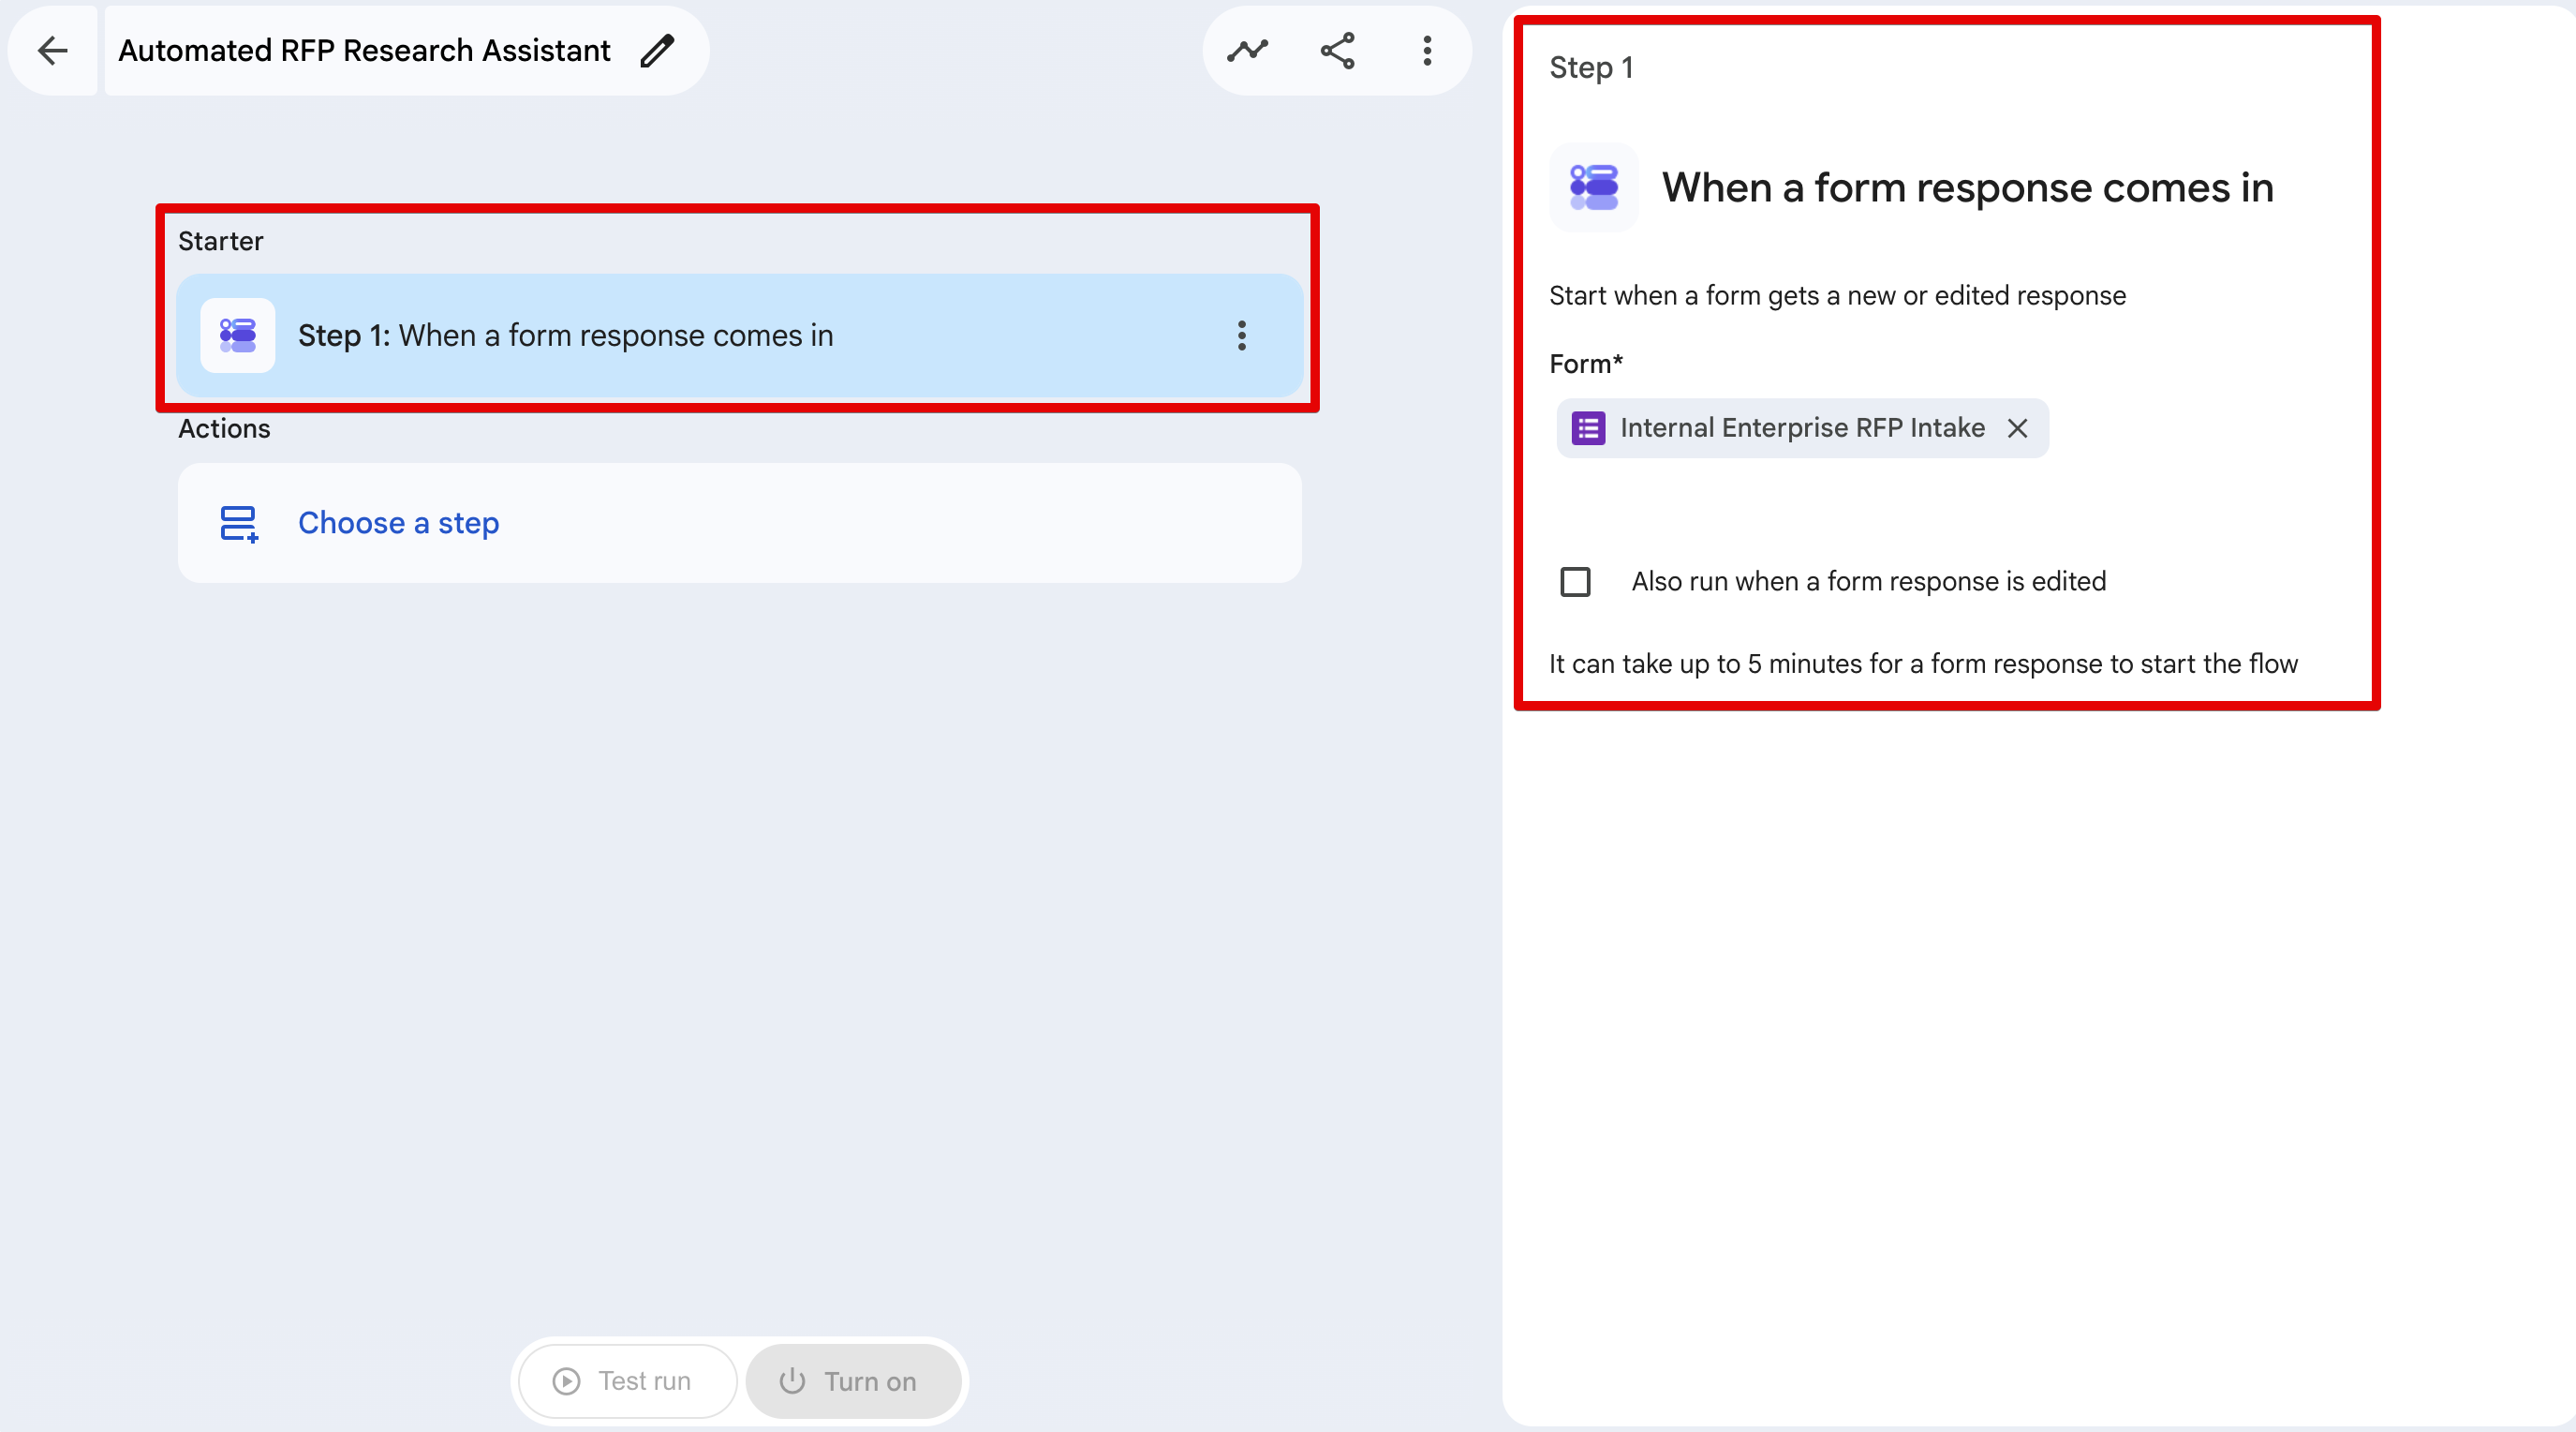
Task: Click the Choose a step link
Action: [x=398, y=523]
